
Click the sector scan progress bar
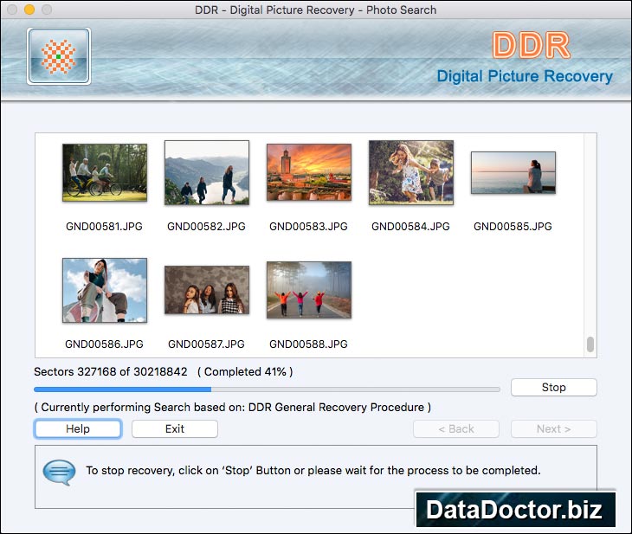tap(267, 389)
